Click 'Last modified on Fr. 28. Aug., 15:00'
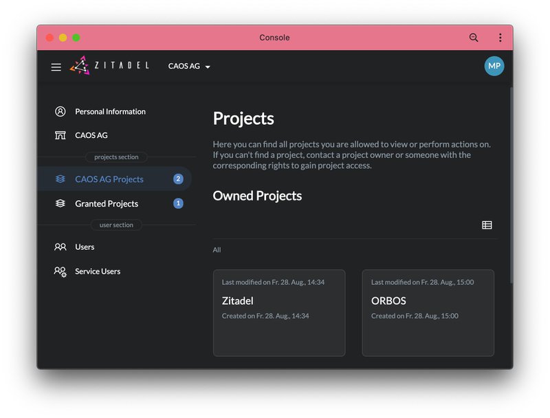This screenshot has height=418, width=550. point(422,282)
